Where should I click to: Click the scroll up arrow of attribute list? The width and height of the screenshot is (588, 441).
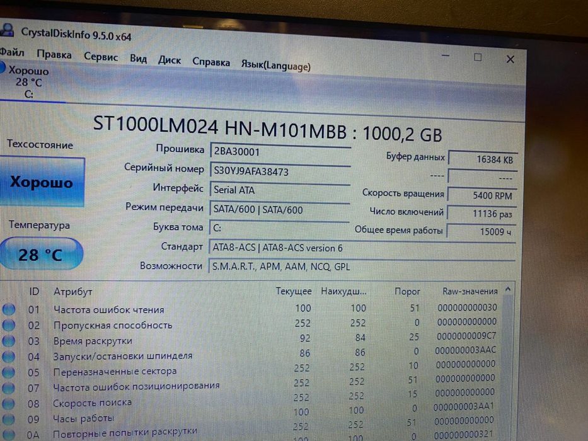tap(508, 290)
